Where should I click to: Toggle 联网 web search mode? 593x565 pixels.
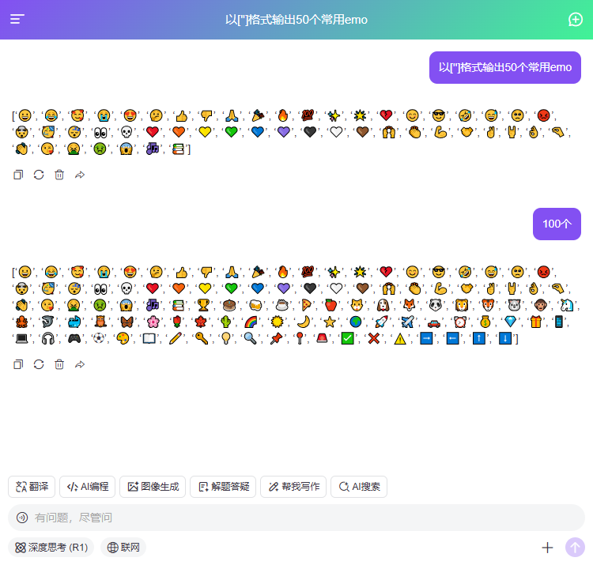(123, 548)
